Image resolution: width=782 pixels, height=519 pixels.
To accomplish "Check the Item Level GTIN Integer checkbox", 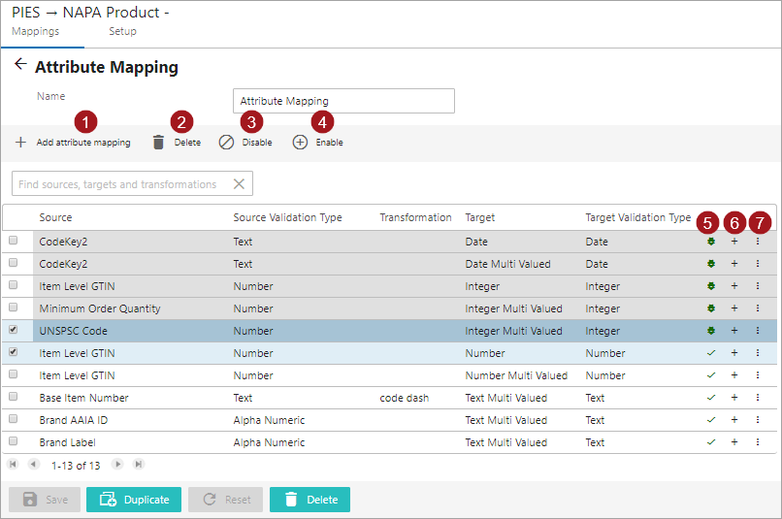I will pyautogui.click(x=13, y=284).
